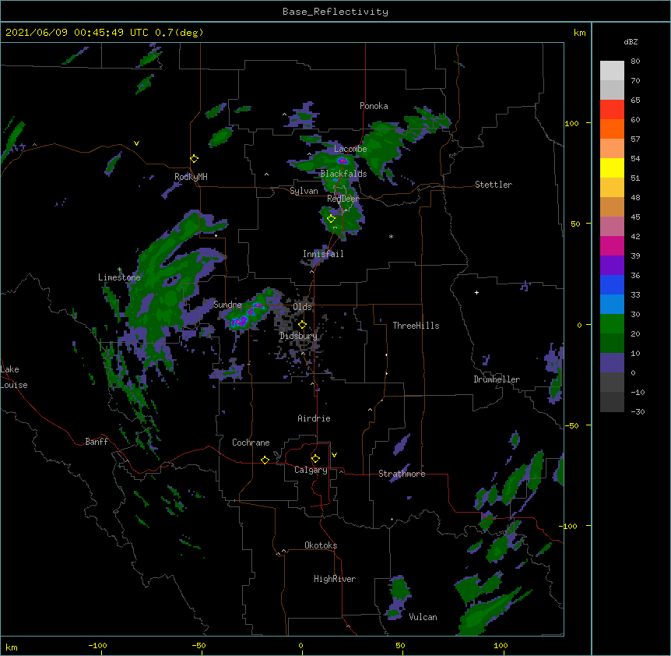Pick the red 60-65 dBZ legend swatch
Viewport: 671px width, 656px height.
(x=612, y=109)
